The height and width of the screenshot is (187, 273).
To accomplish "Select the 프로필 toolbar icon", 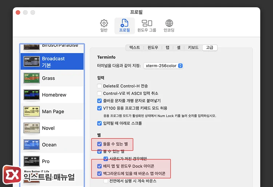I will 124,25.
